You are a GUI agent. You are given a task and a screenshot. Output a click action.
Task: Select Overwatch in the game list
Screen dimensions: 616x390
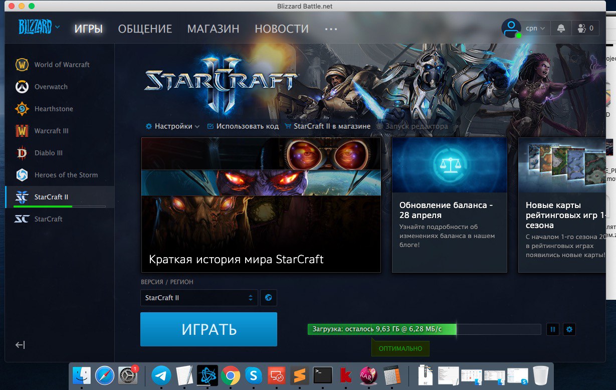pyautogui.click(x=60, y=87)
